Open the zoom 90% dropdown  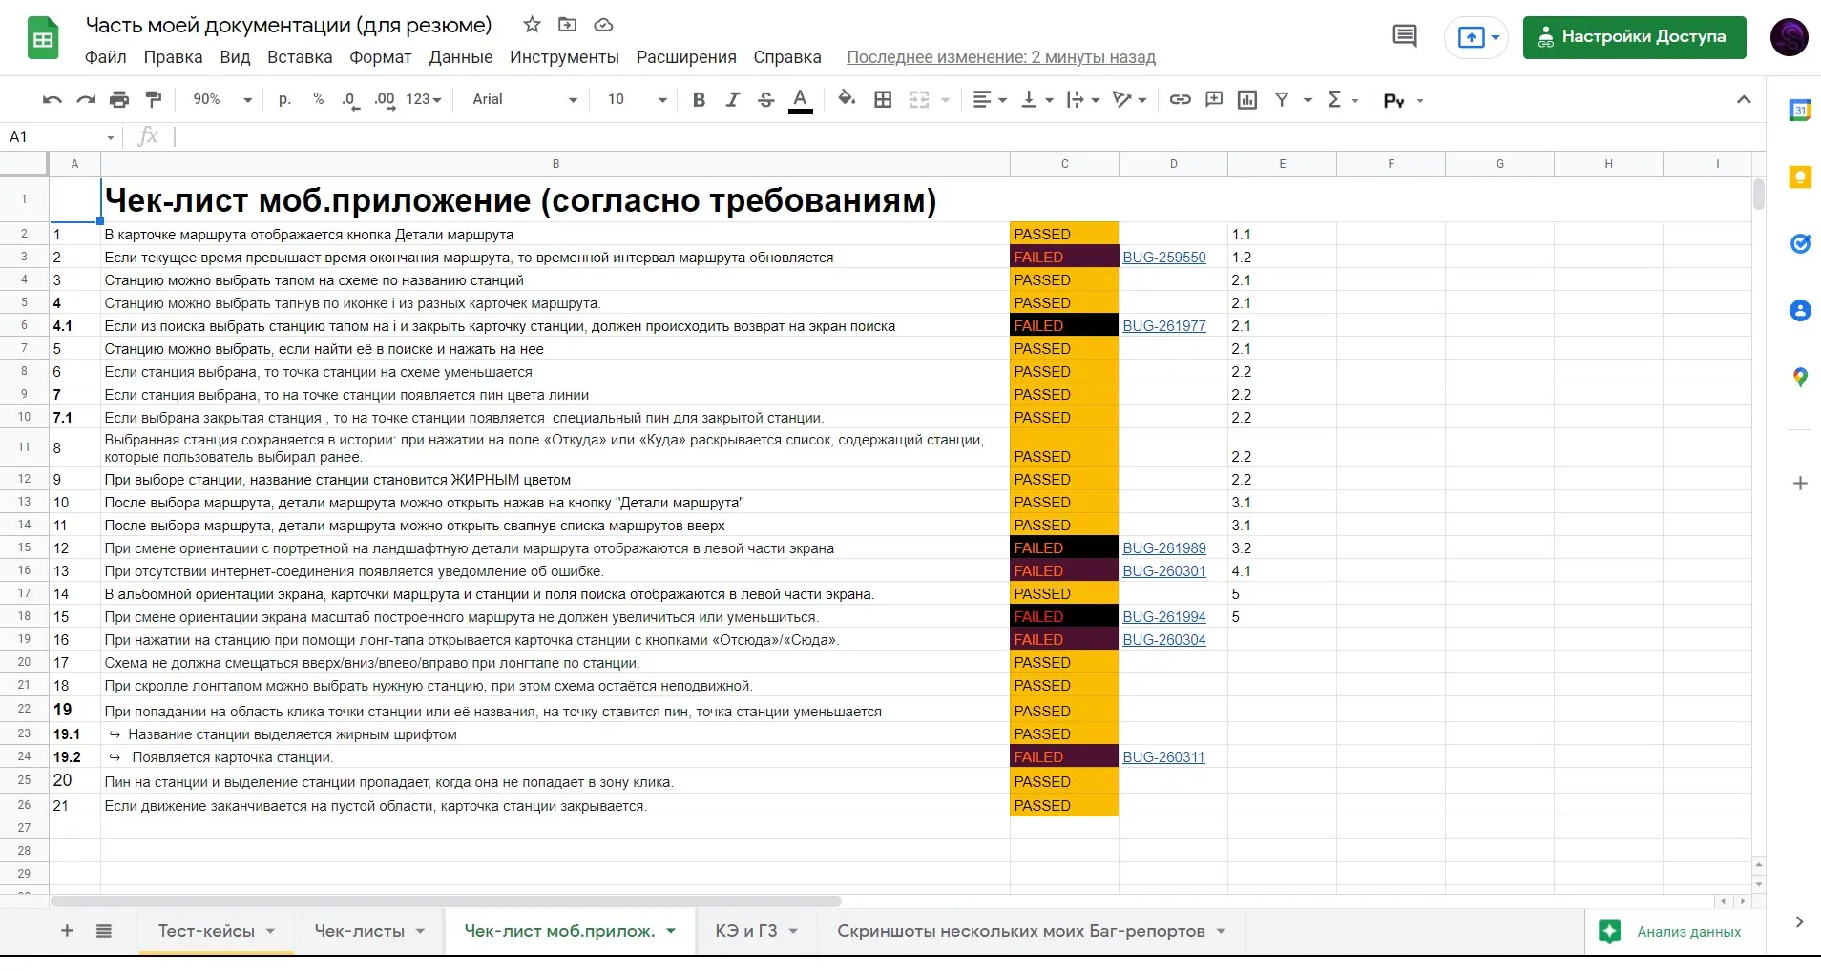pyautogui.click(x=222, y=100)
